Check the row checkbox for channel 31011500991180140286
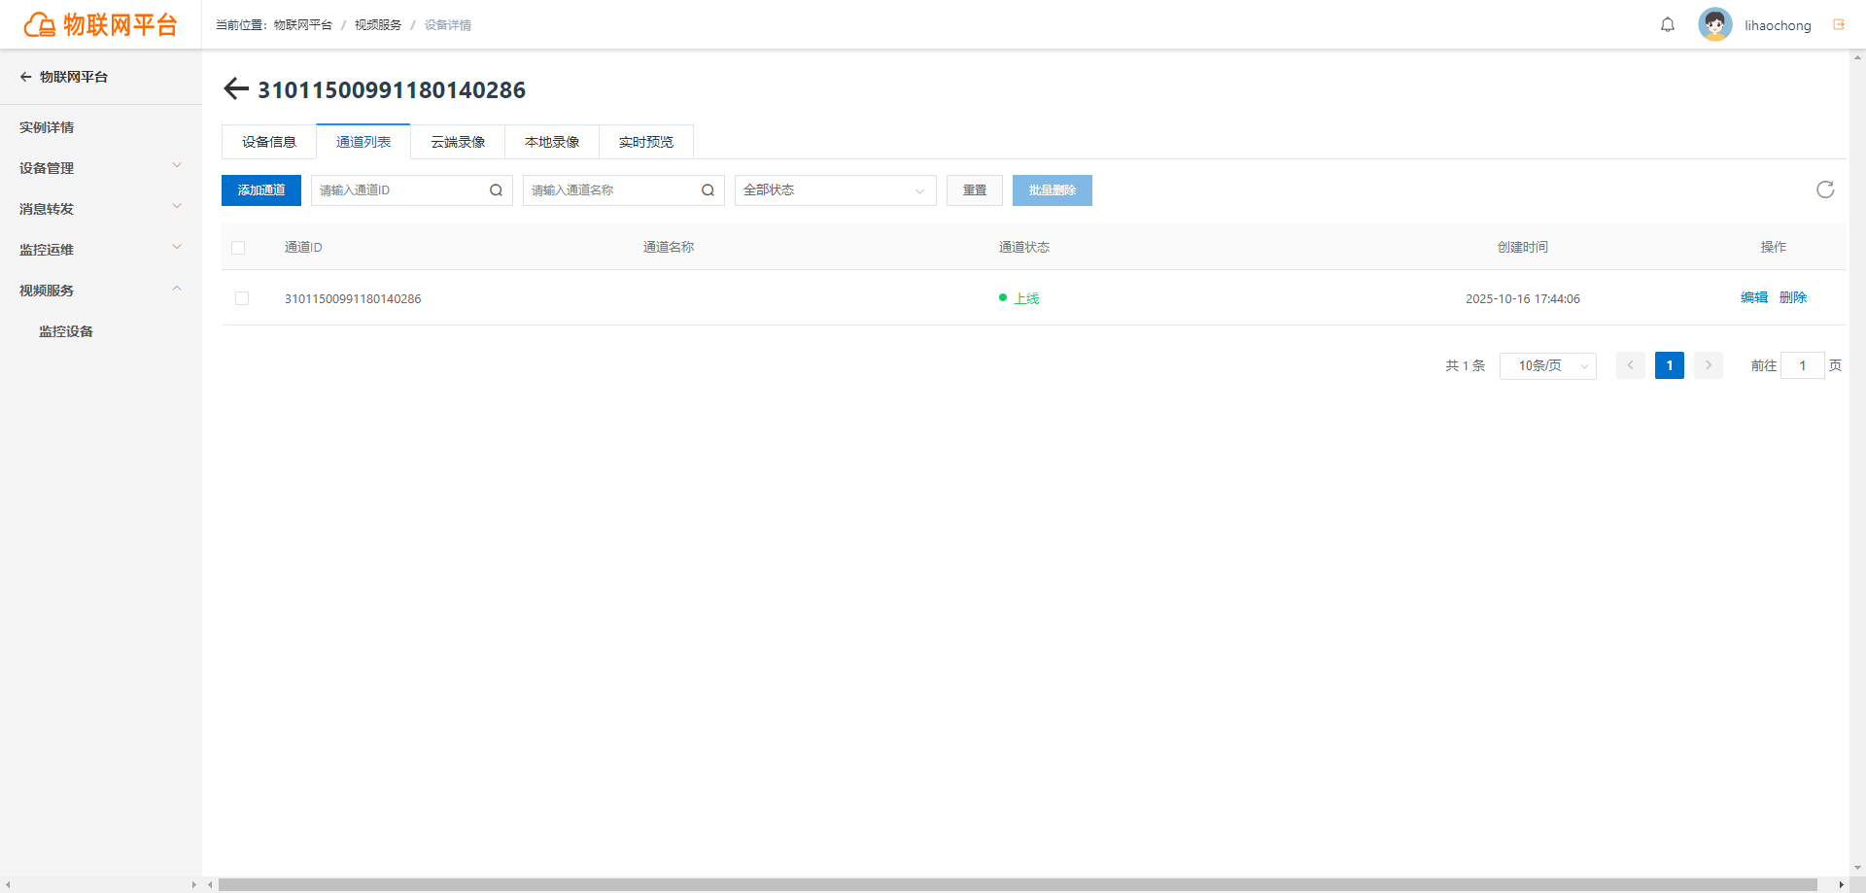This screenshot has width=1866, height=893. click(x=242, y=298)
